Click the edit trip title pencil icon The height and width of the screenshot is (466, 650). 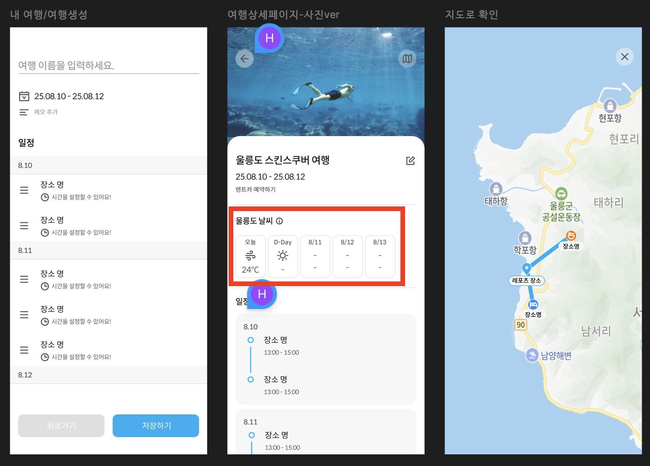(410, 161)
